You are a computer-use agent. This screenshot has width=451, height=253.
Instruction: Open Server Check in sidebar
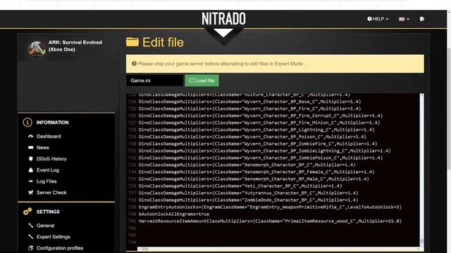(x=51, y=193)
